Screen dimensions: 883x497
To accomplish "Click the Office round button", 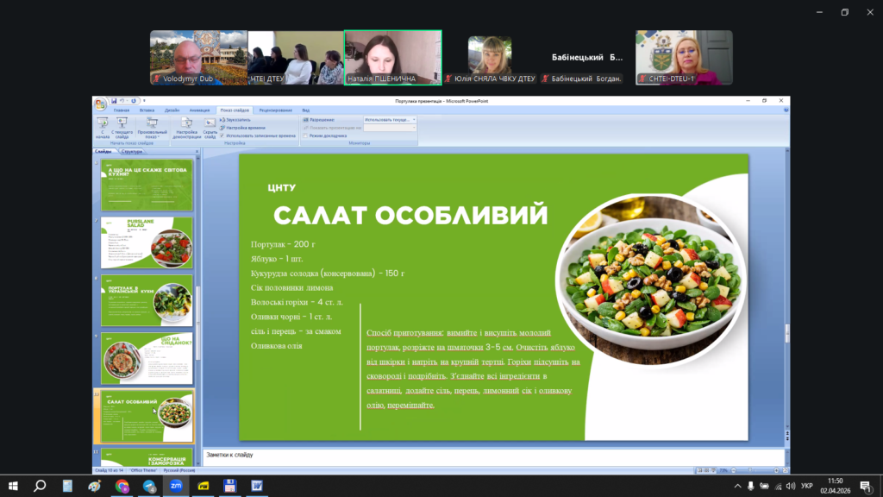I will tap(100, 104).
